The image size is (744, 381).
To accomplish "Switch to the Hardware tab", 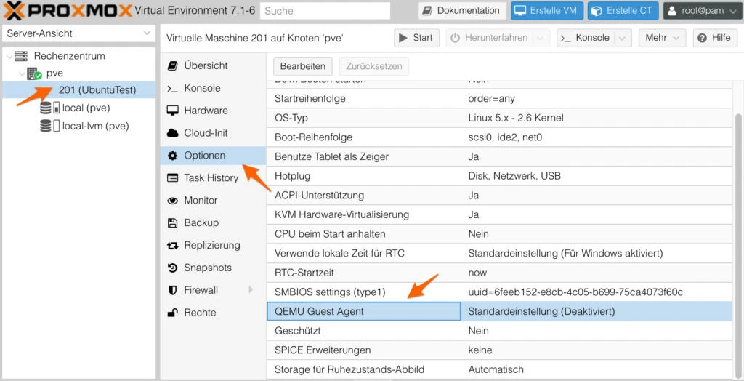I will (x=206, y=111).
